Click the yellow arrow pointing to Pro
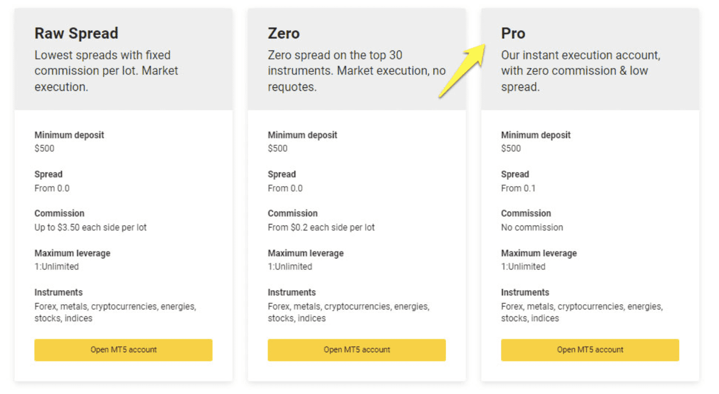Viewport: 719px width, 394px height. click(462, 69)
